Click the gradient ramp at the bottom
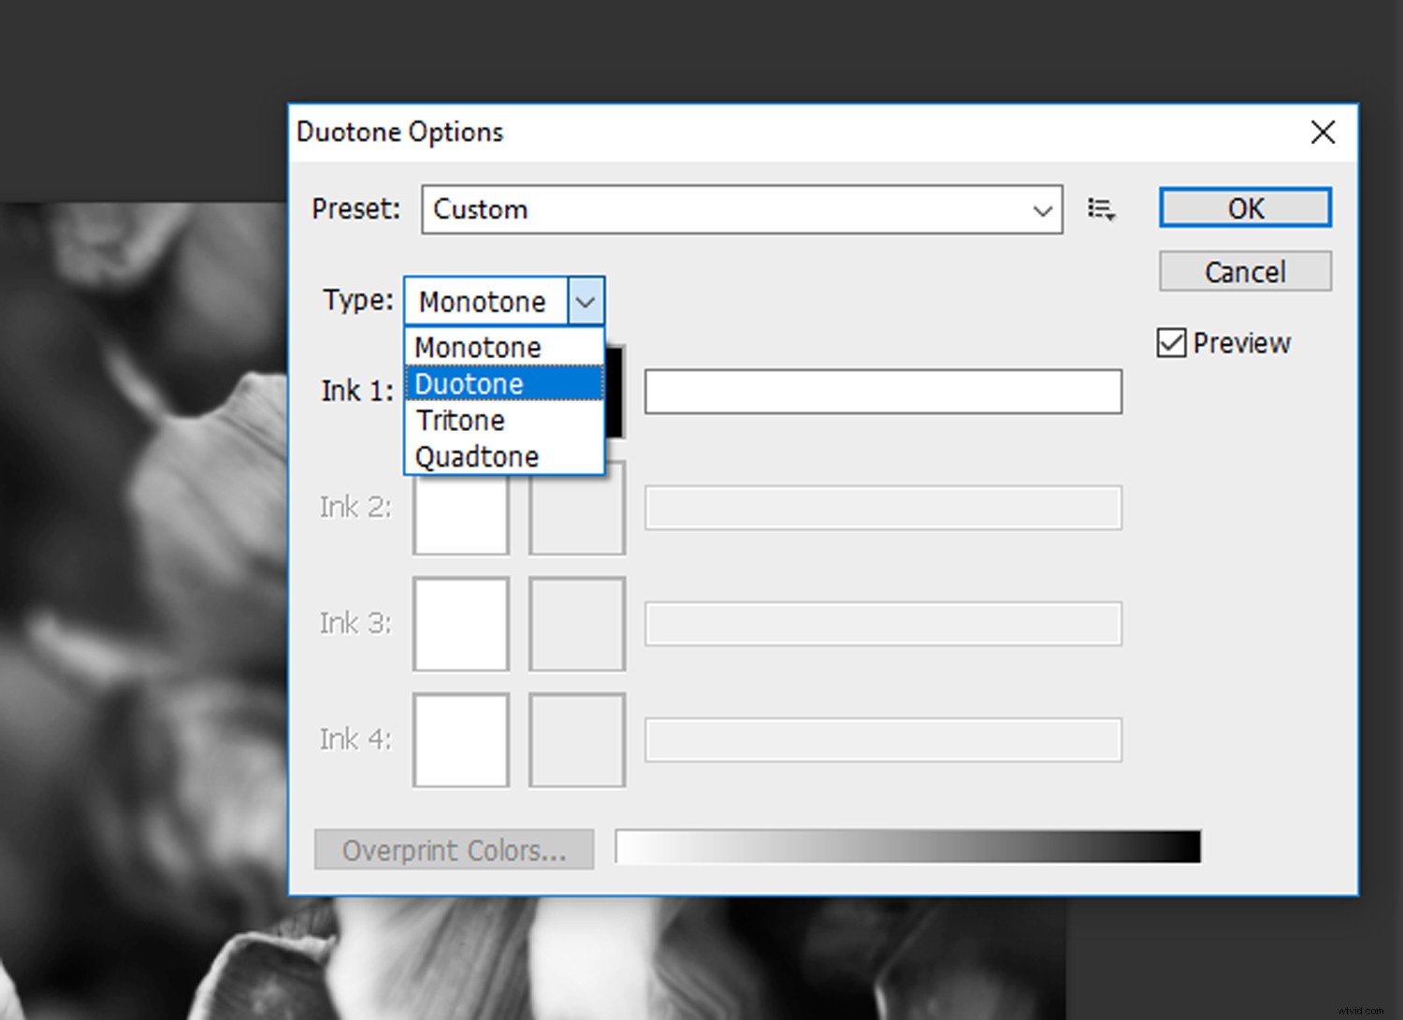Viewport: 1403px width, 1020px height. 907,847
